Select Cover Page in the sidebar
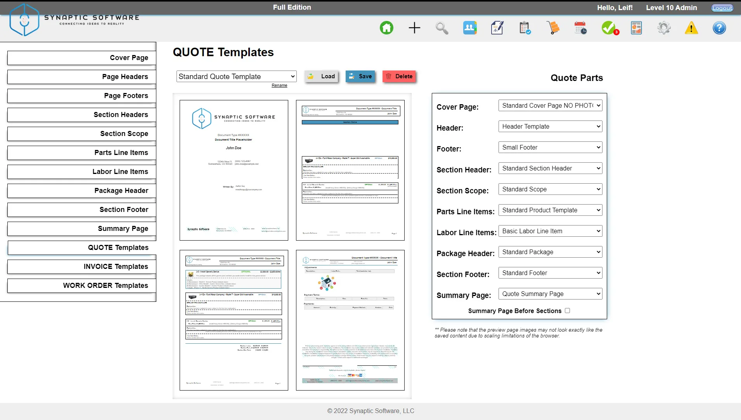This screenshot has width=741, height=420. coord(81,58)
